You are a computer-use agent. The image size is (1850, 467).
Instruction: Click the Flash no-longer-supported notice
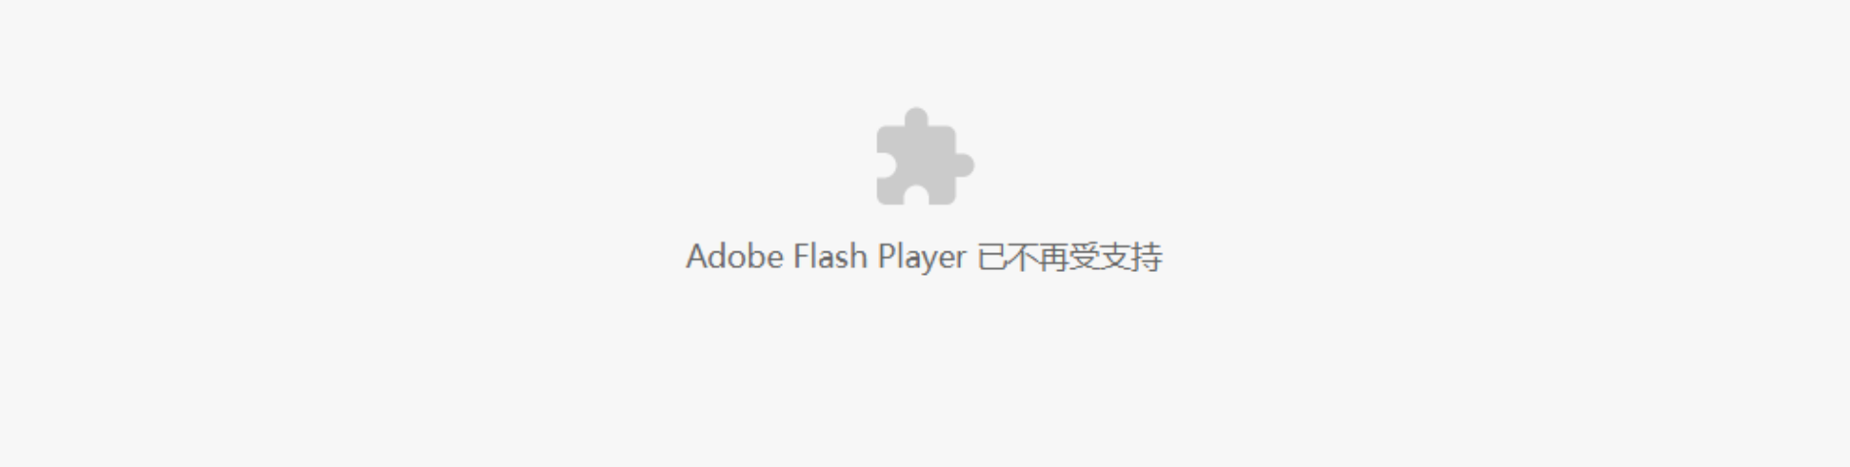[x=924, y=257]
